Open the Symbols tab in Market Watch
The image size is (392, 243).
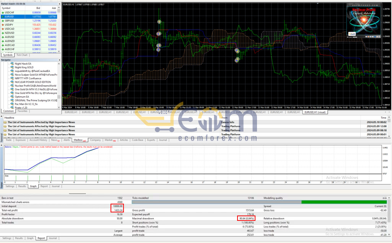coord(8,55)
